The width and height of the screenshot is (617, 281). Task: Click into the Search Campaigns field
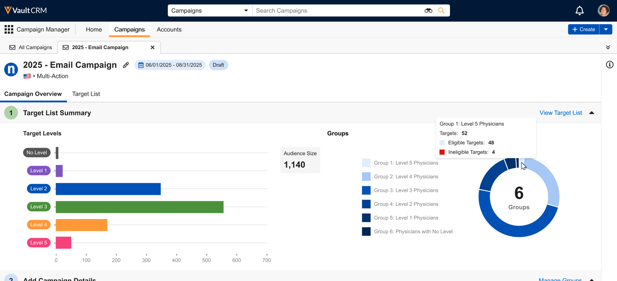[x=338, y=10]
